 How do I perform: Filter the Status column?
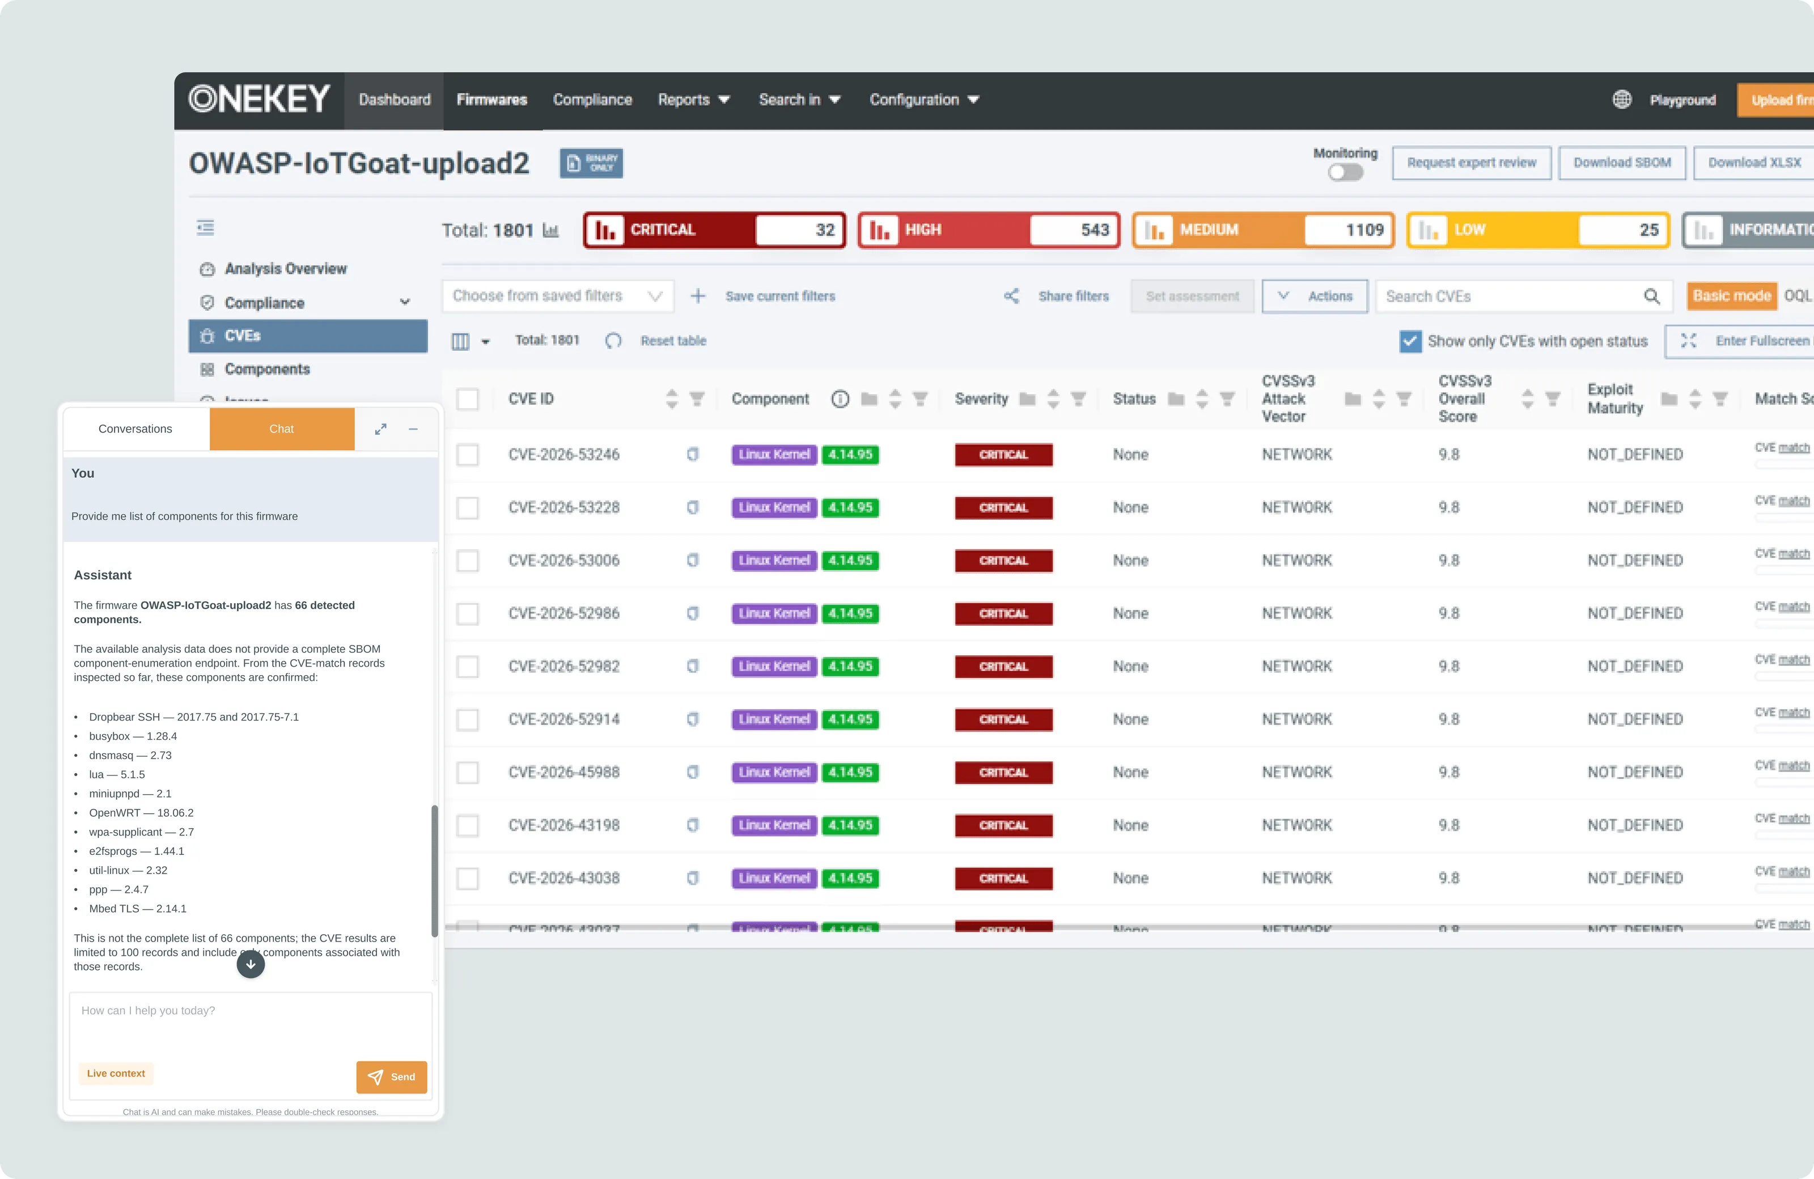pos(1227,398)
